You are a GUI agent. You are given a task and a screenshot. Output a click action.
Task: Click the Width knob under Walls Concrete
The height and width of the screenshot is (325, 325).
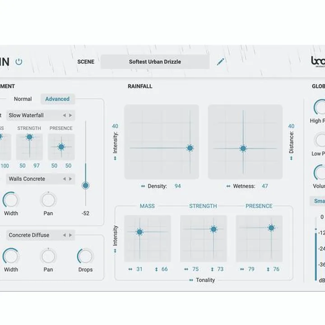(x=11, y=200)
